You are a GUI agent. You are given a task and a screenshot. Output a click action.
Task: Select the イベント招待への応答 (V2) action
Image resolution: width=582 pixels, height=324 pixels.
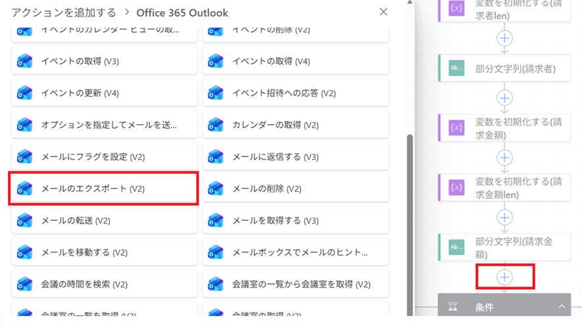[x=295, y=93]
